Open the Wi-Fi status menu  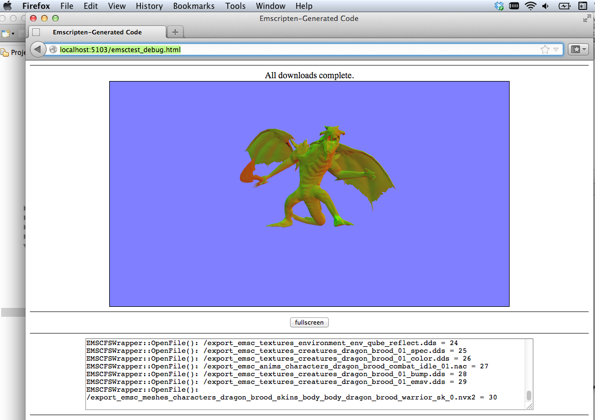click(x=530, y=6)
